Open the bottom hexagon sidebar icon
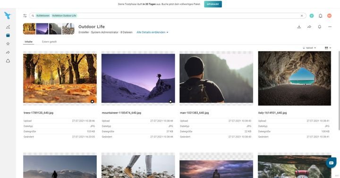Viewport: 340px width, 178px height. coord(8,61)
